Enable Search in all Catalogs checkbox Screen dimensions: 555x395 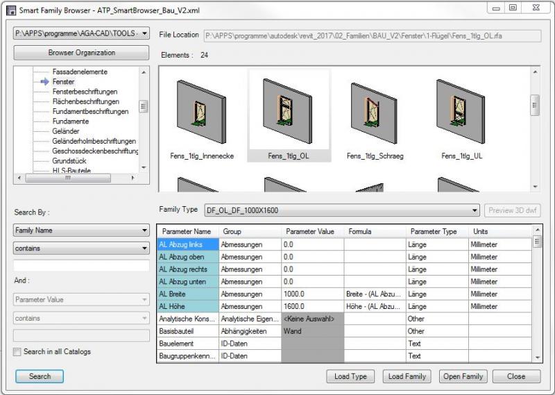(17, 352)
